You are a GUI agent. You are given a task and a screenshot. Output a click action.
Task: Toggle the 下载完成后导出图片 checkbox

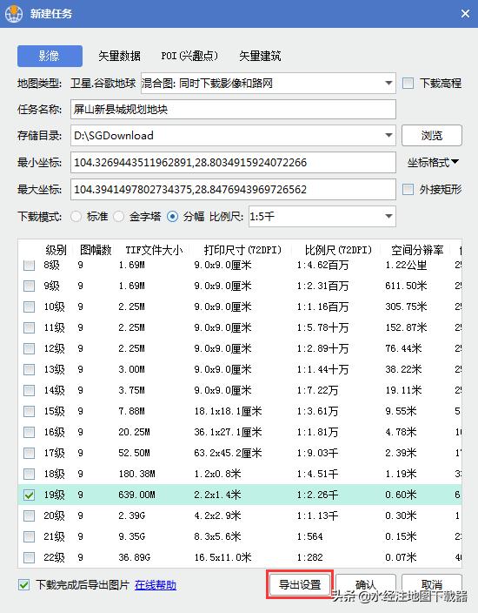click(x=23, y=585)
